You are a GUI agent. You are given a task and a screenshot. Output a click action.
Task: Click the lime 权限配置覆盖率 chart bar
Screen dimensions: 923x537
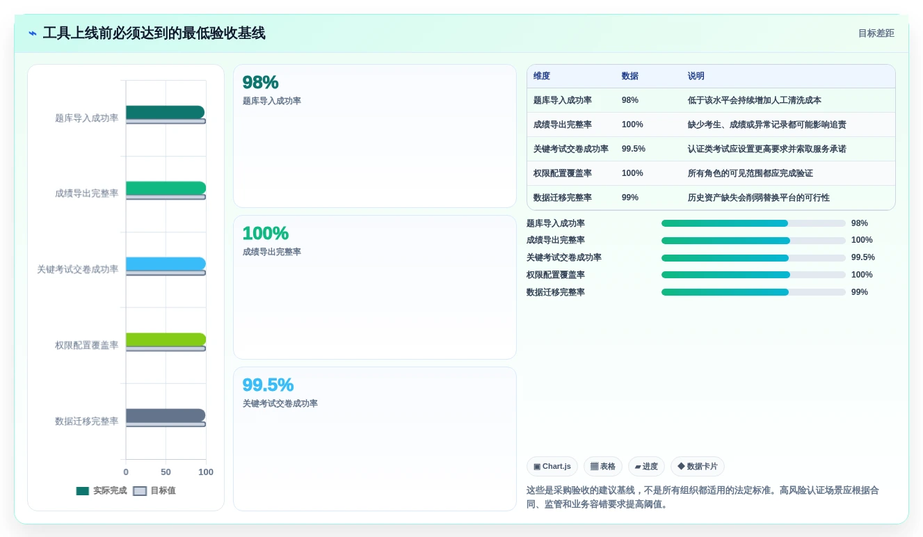[166, 339]
